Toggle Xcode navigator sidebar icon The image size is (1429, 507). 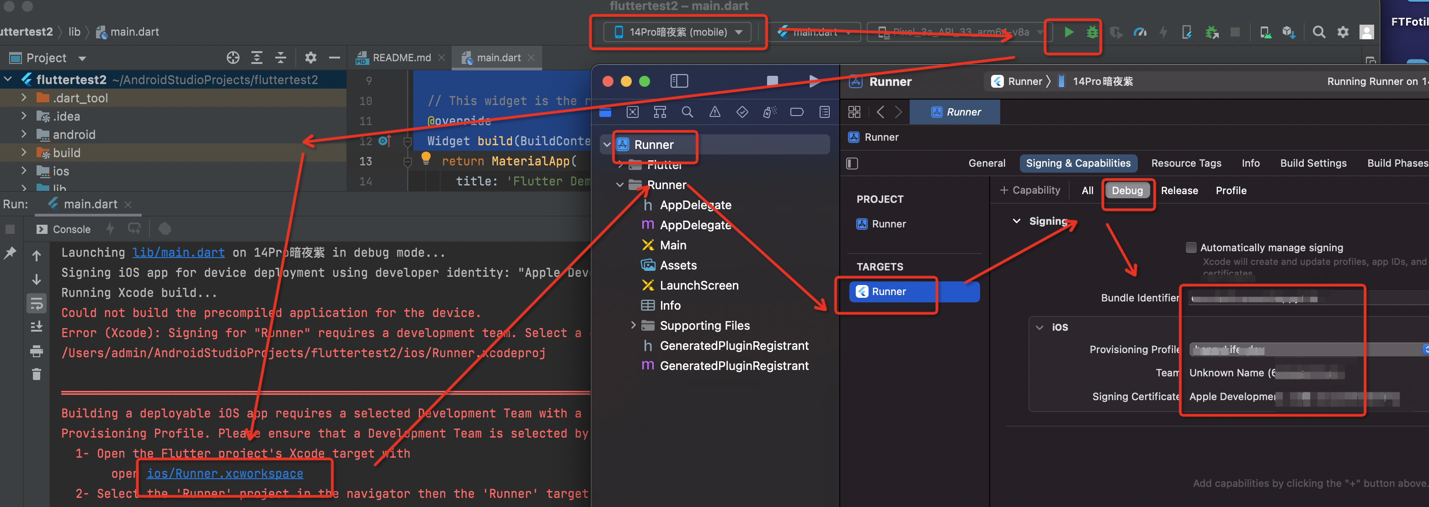[679, 81]
